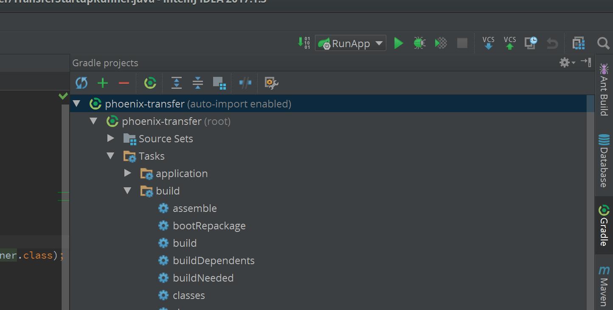Commit changes via VCS up arrow

pyautogui.click(x=510, y=43)
